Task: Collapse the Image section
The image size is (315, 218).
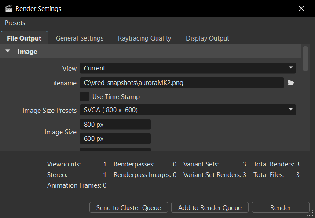Action: pyautogui.click(x=8, y=52)
